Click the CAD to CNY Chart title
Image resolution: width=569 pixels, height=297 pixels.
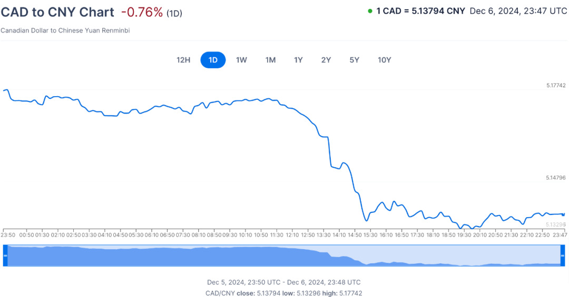[57, 12]
